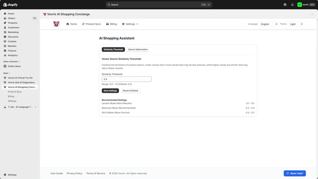Click the Need Help? chat button
This screenshot has width=318, height=179.
coord(295,173)
